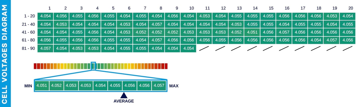Image resolution: width=363 pixels, height=107 pixels.
Task: Click column header 20
Action: pos(351,8)
